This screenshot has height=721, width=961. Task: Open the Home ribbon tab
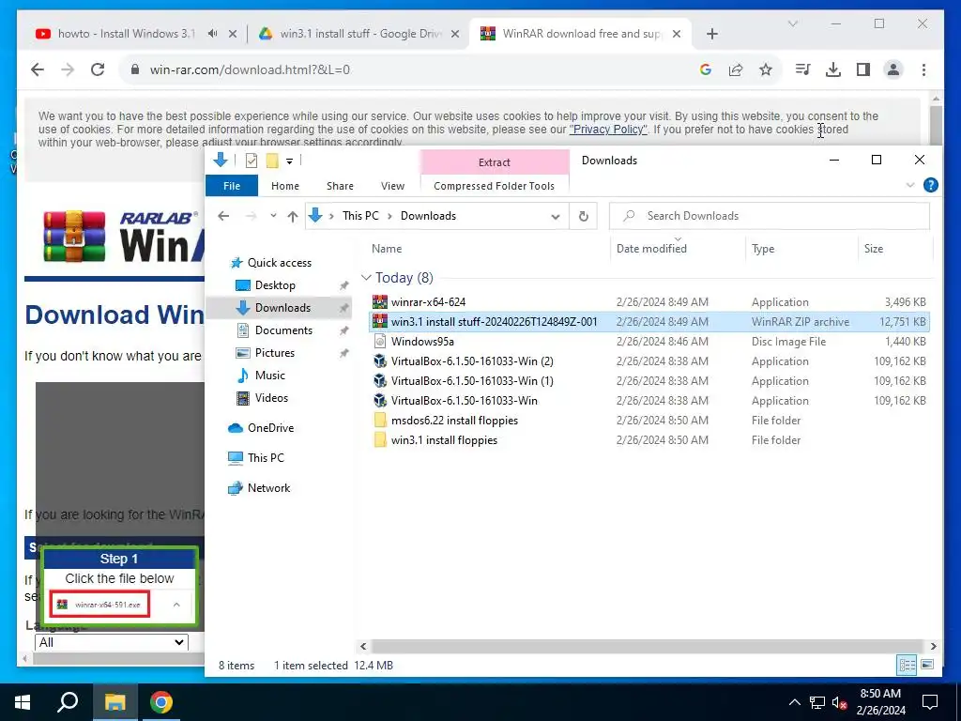[285, 186]
